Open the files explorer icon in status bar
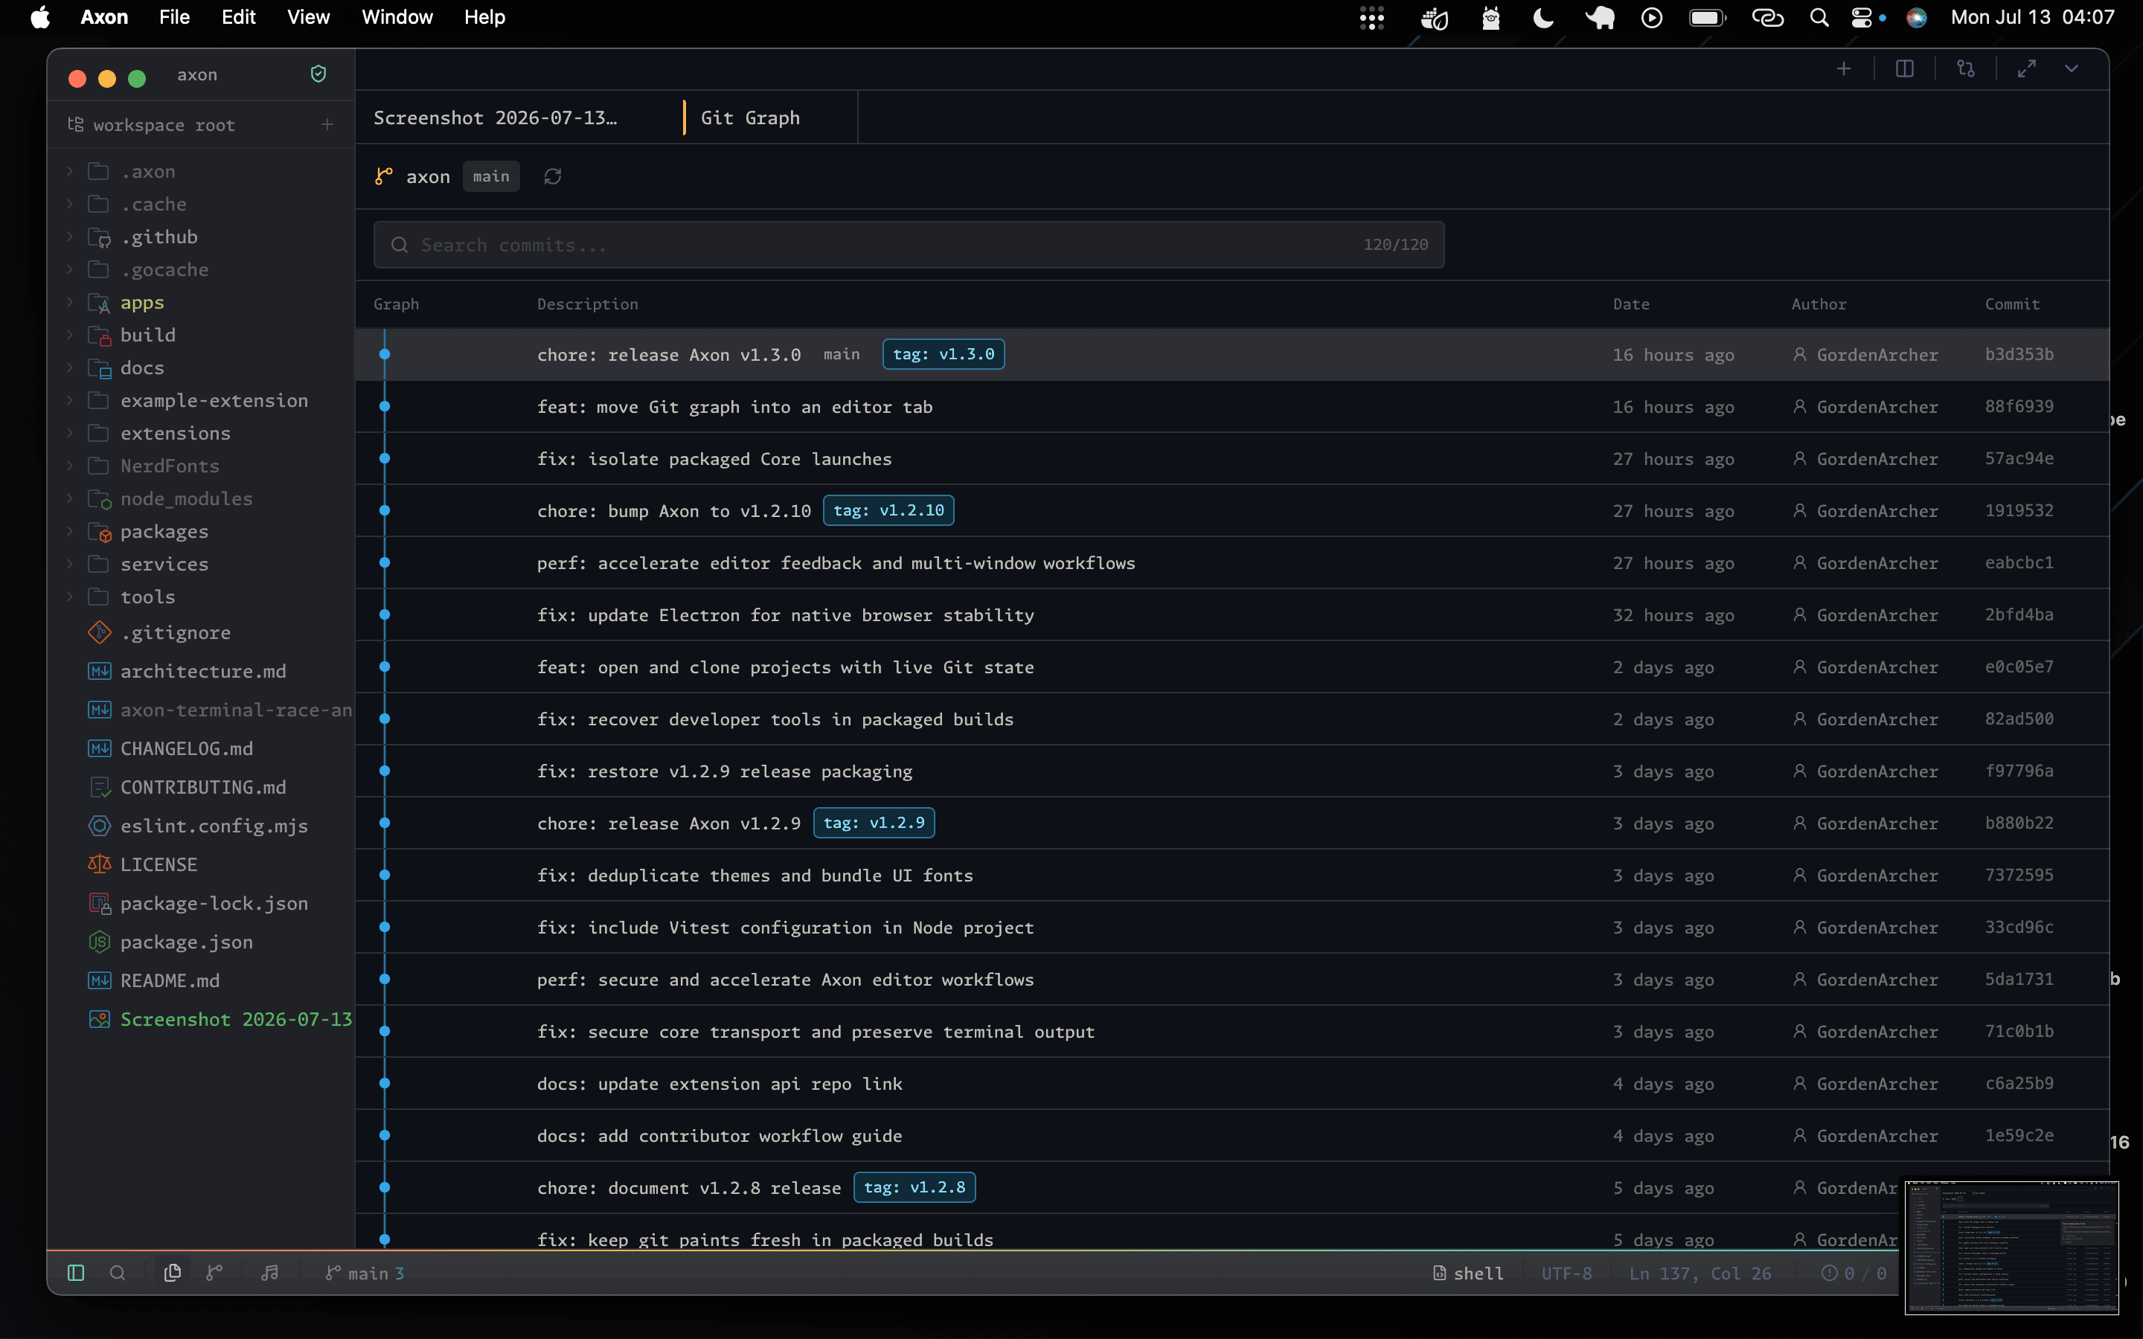Screen dimensions: 2143x1339 (173, 1273)
